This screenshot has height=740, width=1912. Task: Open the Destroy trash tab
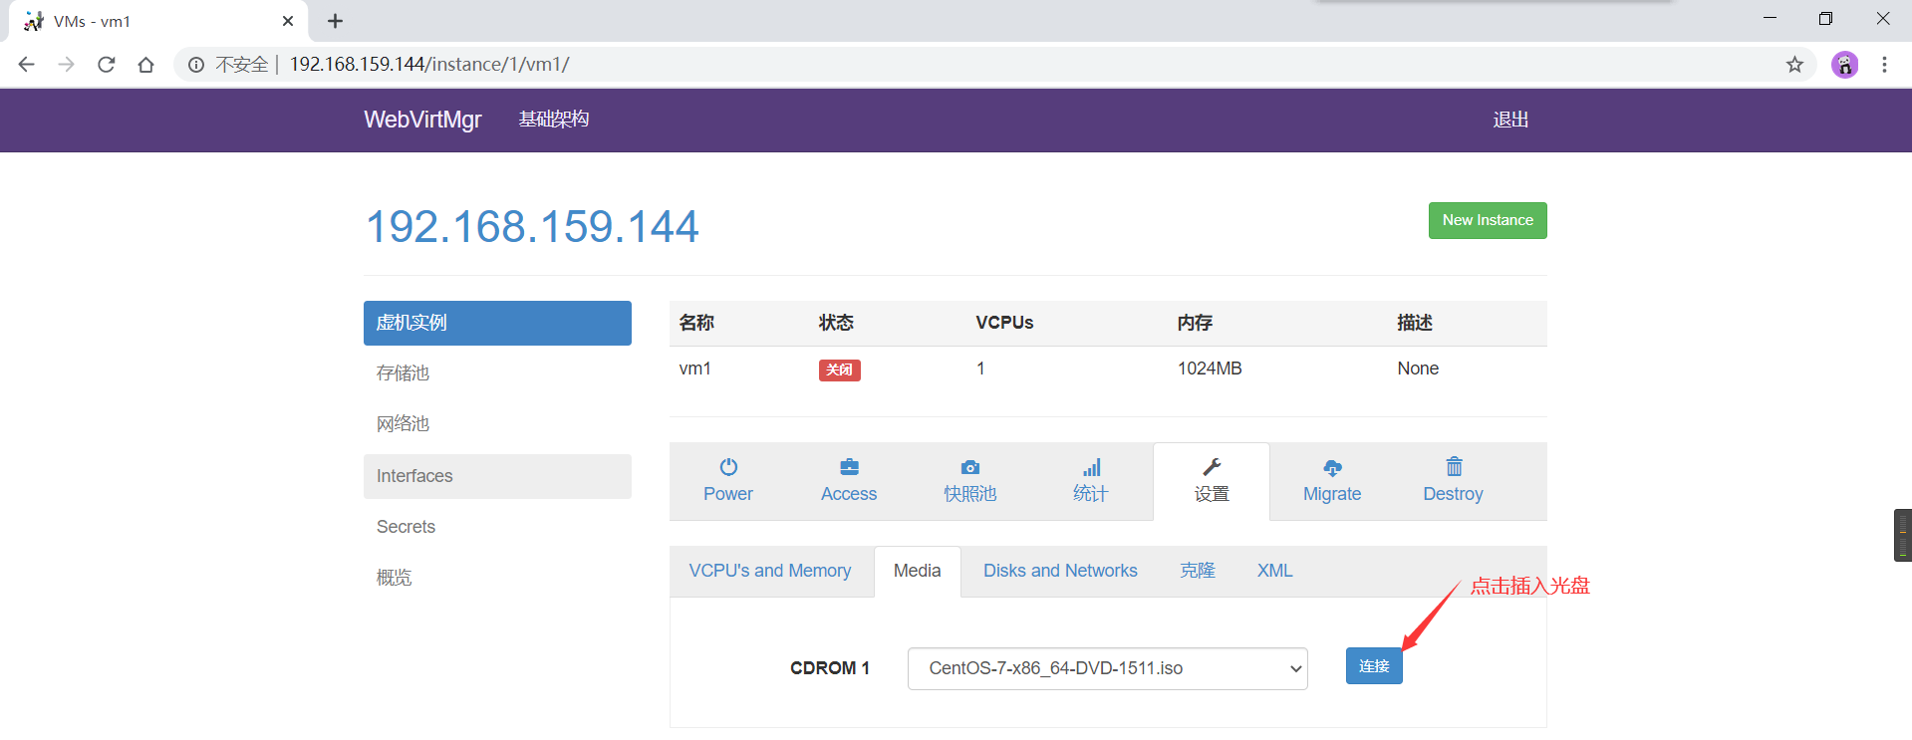point(1454,481)
